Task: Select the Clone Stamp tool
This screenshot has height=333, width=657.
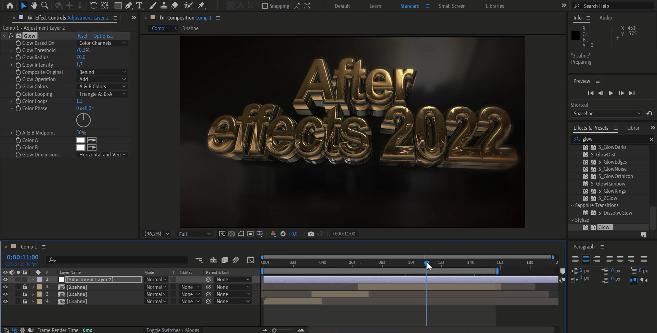Action: (164, 5)
